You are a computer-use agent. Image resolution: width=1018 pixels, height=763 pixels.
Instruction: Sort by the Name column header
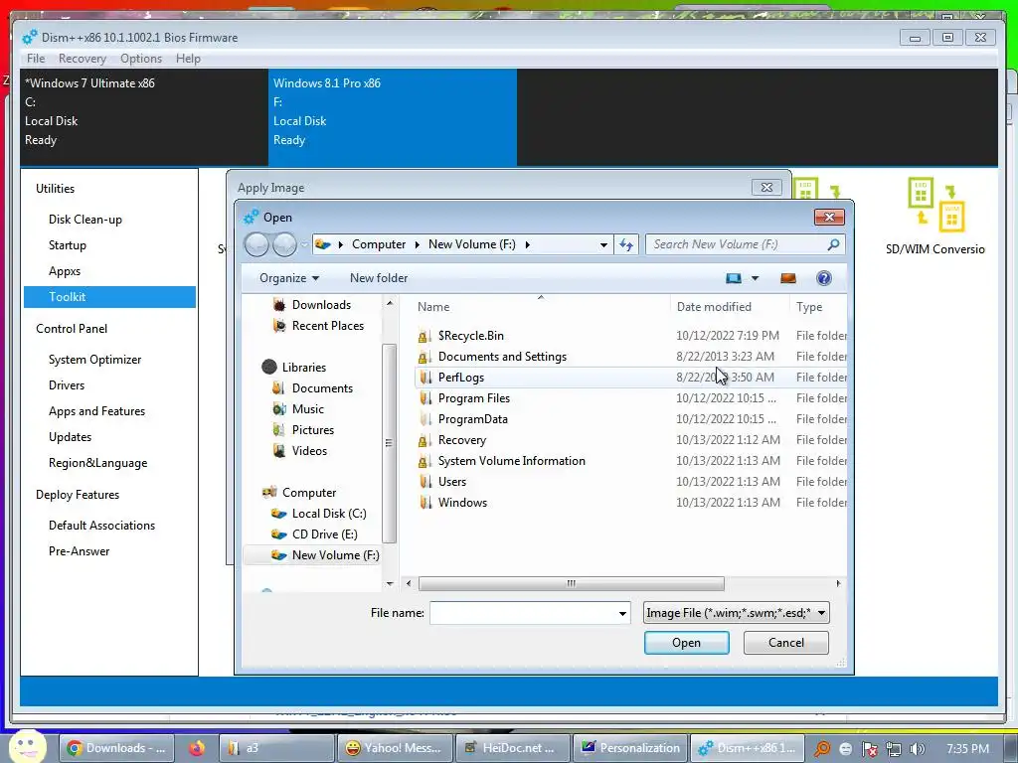point(433,307)
